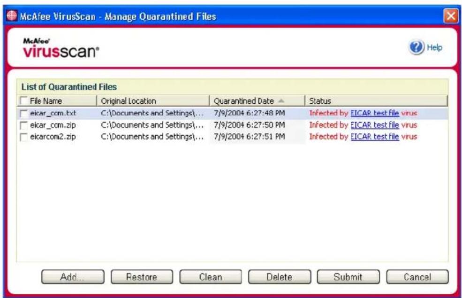462x298 pixels.
Task: Click the date 7/9/2004 6:27:50 PM
Action: coord(249,125)
